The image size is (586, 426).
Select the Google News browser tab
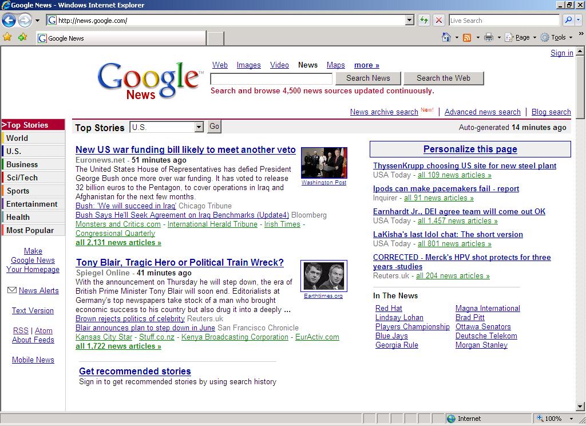coord(121,38)
